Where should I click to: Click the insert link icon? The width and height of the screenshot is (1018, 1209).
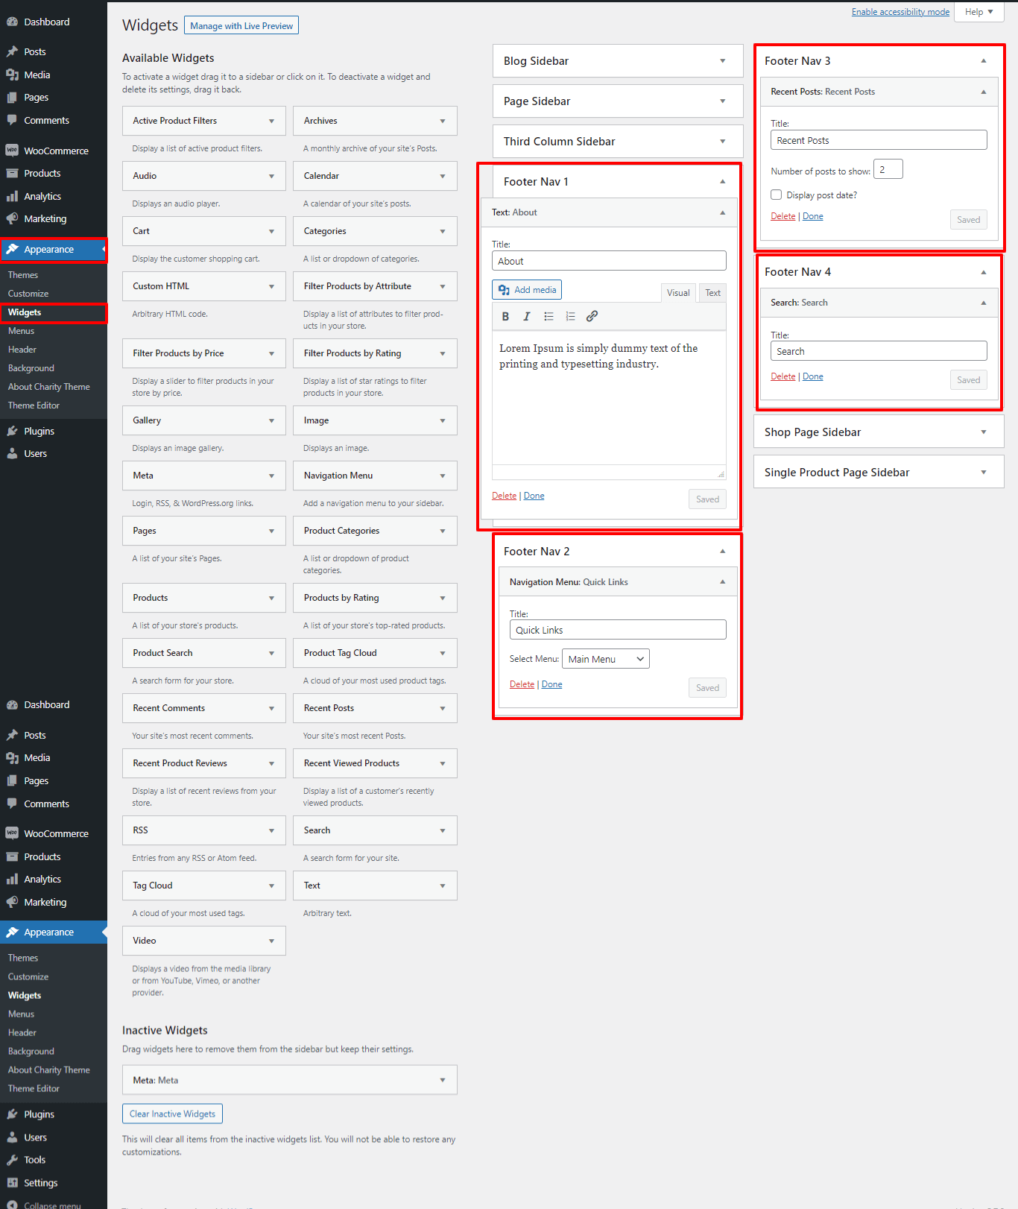pos(592,317)
